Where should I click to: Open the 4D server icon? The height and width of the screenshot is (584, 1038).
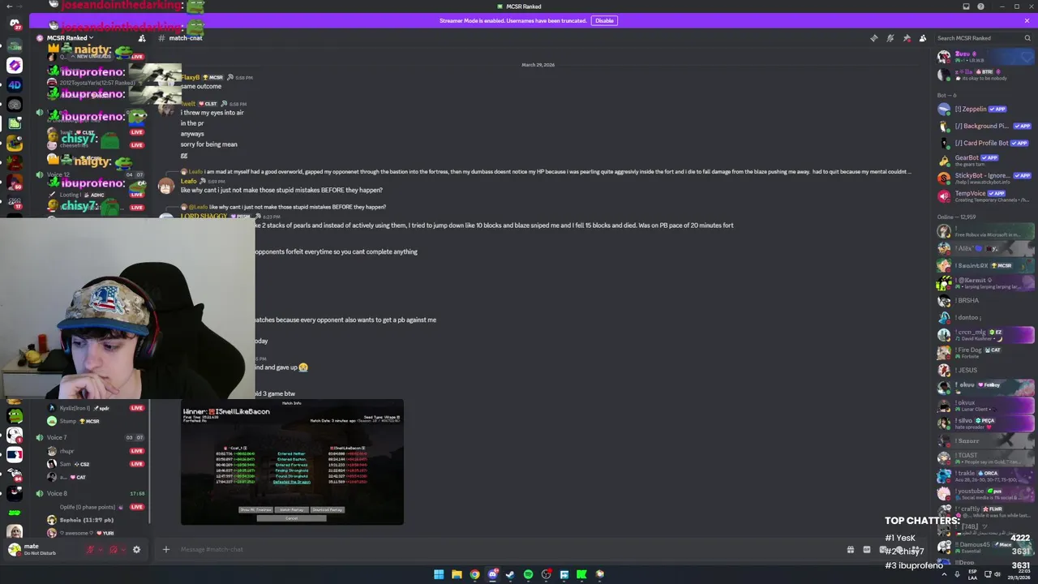(x=15, y=84)
